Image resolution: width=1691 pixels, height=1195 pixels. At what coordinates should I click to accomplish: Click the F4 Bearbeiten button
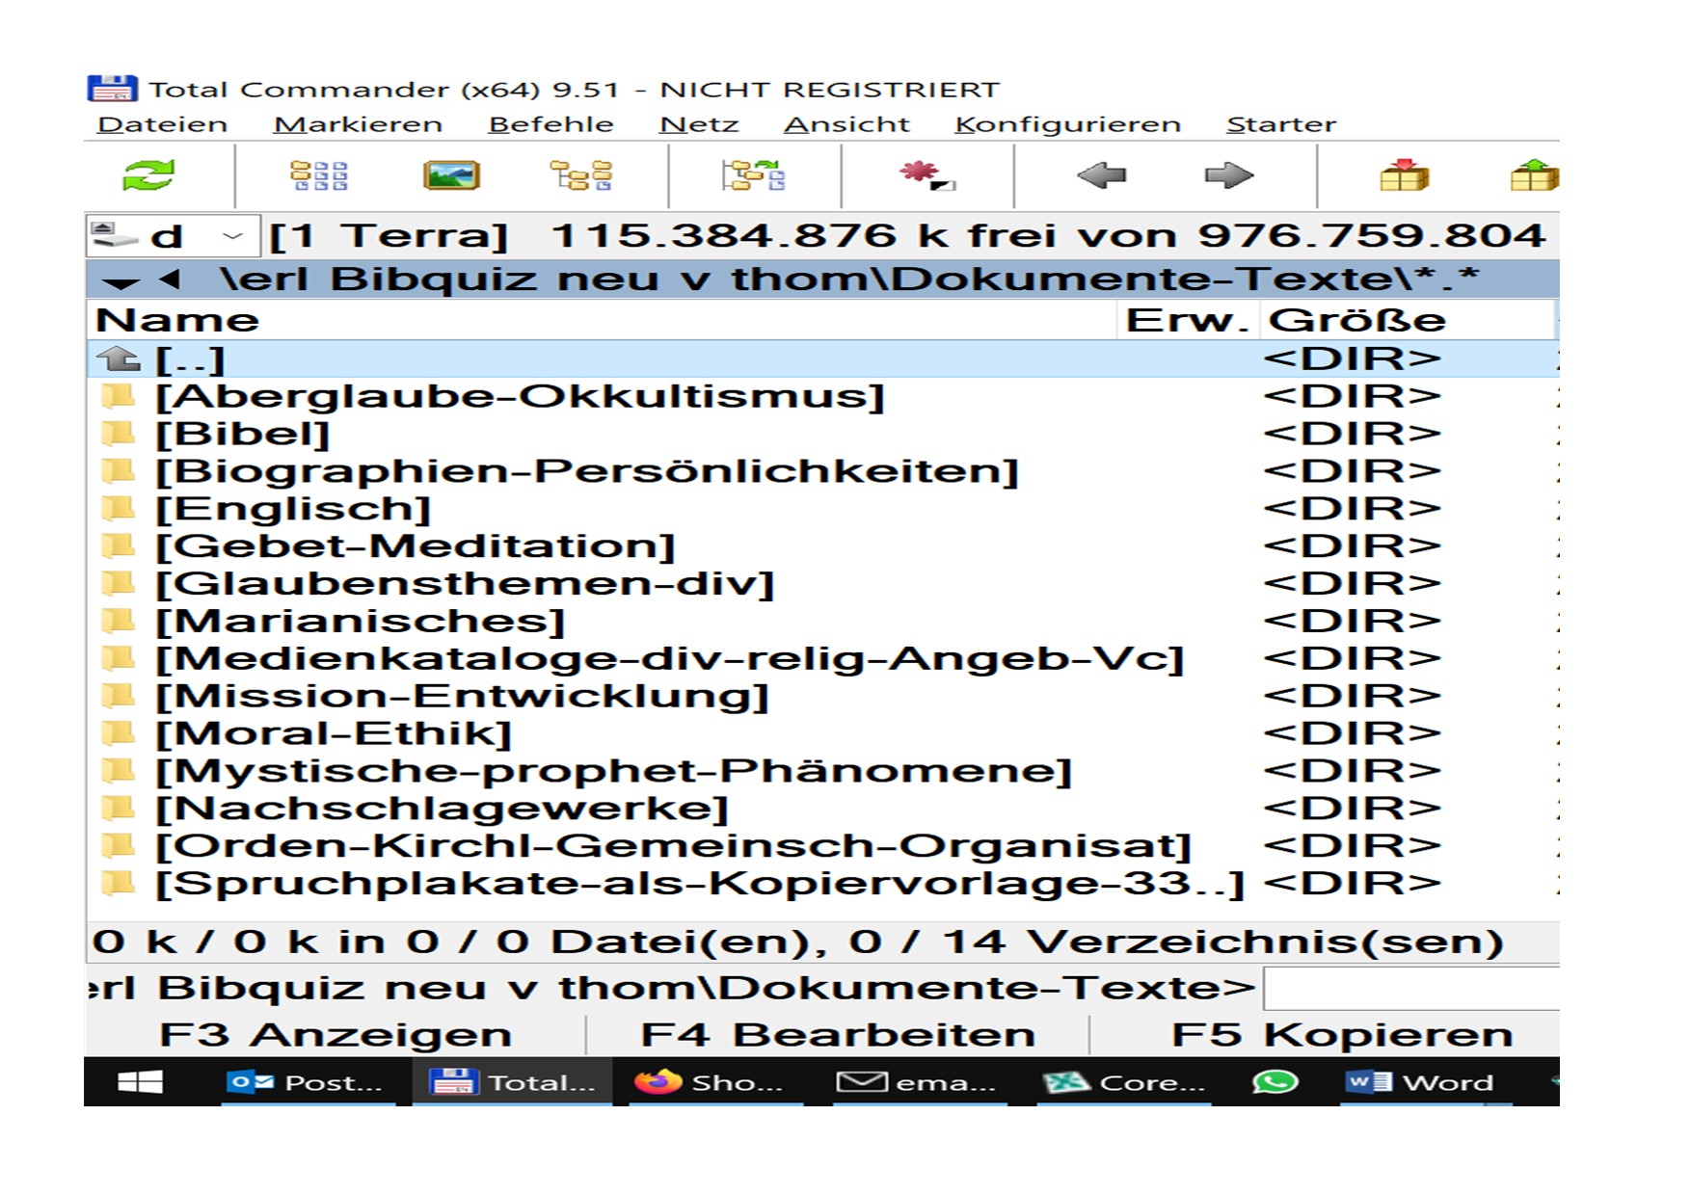pyautogui.click(x=838, y=1035)
